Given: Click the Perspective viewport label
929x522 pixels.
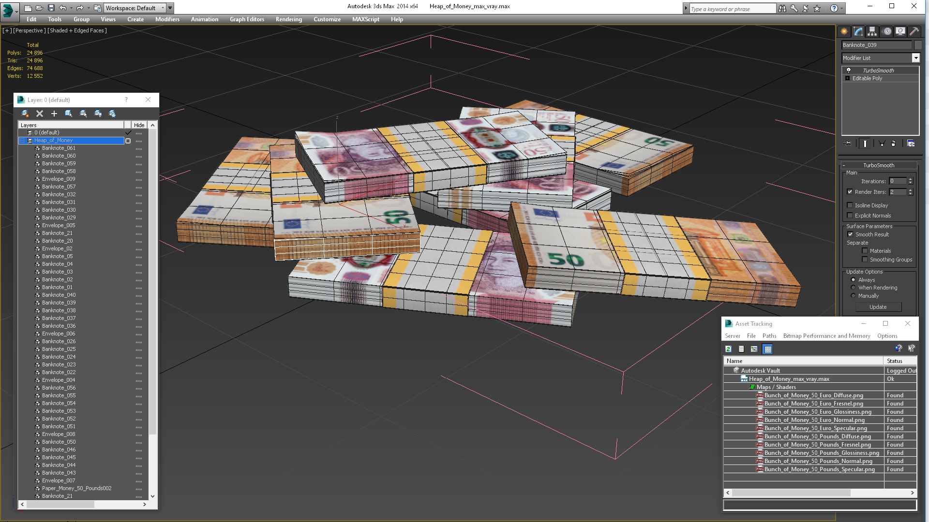Looking at the screenshot, I should (30, 30).
